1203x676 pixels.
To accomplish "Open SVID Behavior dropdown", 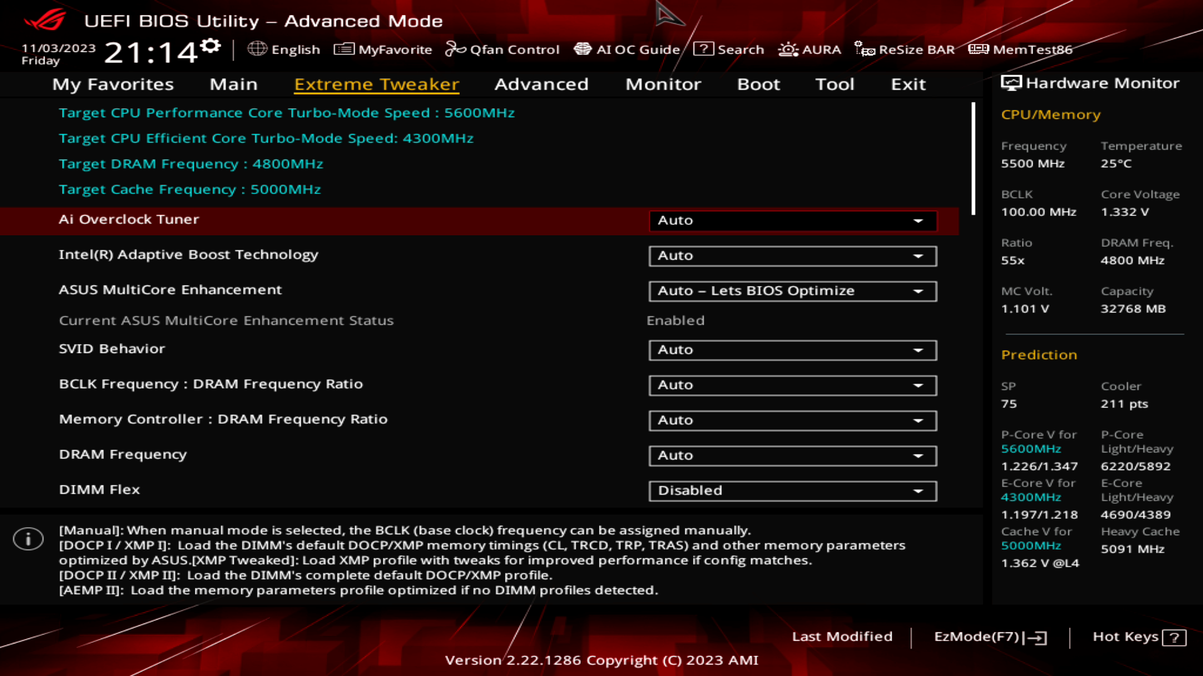I will pos(793,350).
